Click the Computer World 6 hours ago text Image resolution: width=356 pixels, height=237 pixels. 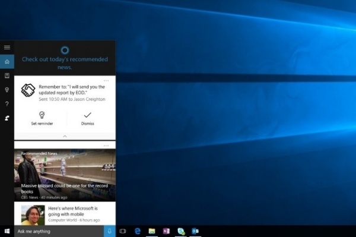(x=74, y=220)
